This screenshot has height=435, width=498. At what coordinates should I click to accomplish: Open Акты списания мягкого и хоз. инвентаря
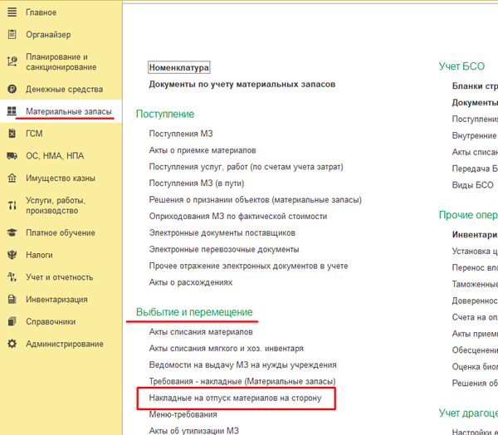tap(226, 349)
